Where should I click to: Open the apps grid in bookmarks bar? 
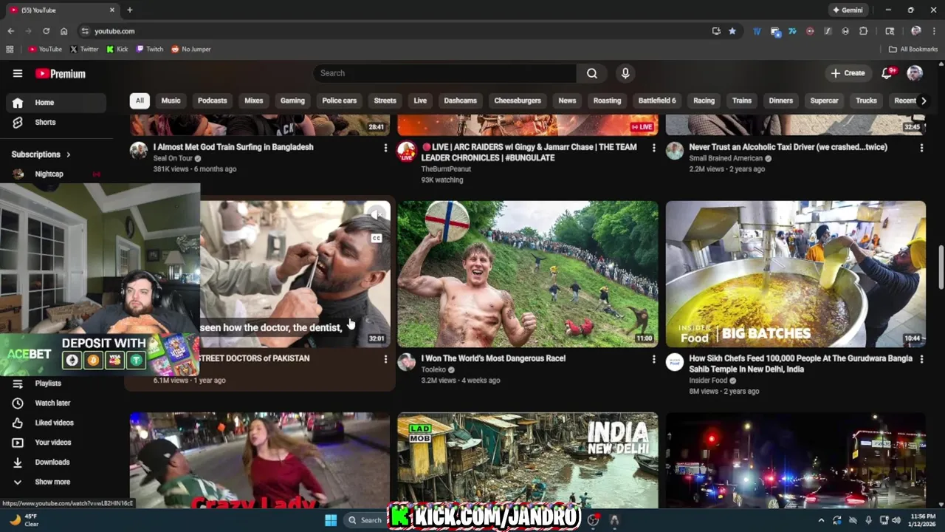[10, 50]
